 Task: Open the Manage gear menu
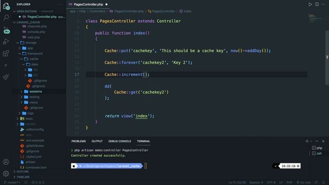tap(6, 174)
